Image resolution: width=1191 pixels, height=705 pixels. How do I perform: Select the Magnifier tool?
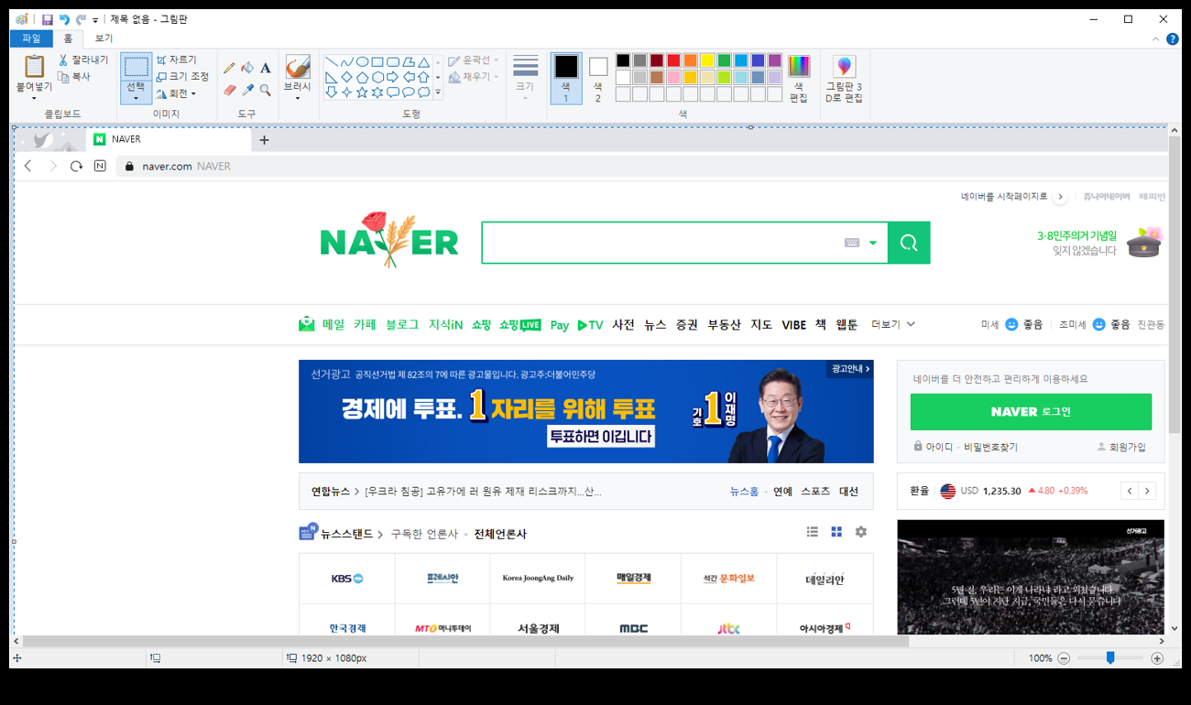(265, 90)
